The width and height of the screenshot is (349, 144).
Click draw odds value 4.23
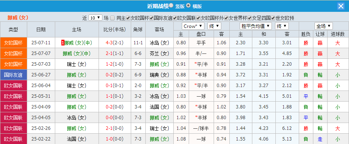point(264,128)
